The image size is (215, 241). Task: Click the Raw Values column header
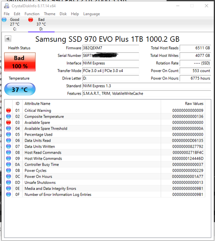click(183, 104)
